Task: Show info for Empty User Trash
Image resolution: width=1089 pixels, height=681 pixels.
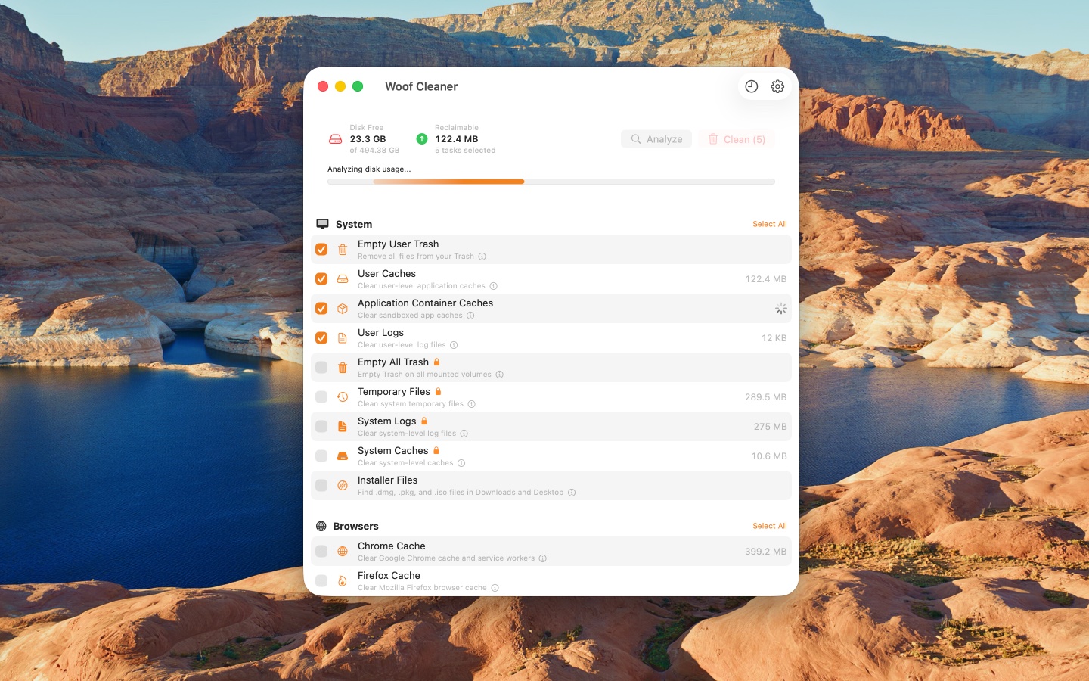Action: [x=482, y=257]
